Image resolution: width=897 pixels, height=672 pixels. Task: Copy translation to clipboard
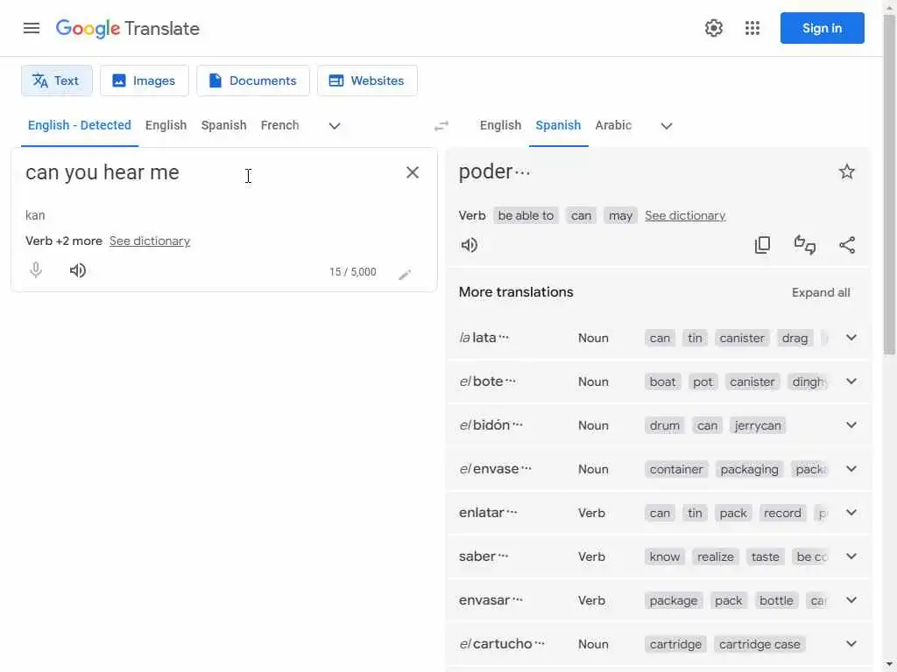(x=763, y=245)
